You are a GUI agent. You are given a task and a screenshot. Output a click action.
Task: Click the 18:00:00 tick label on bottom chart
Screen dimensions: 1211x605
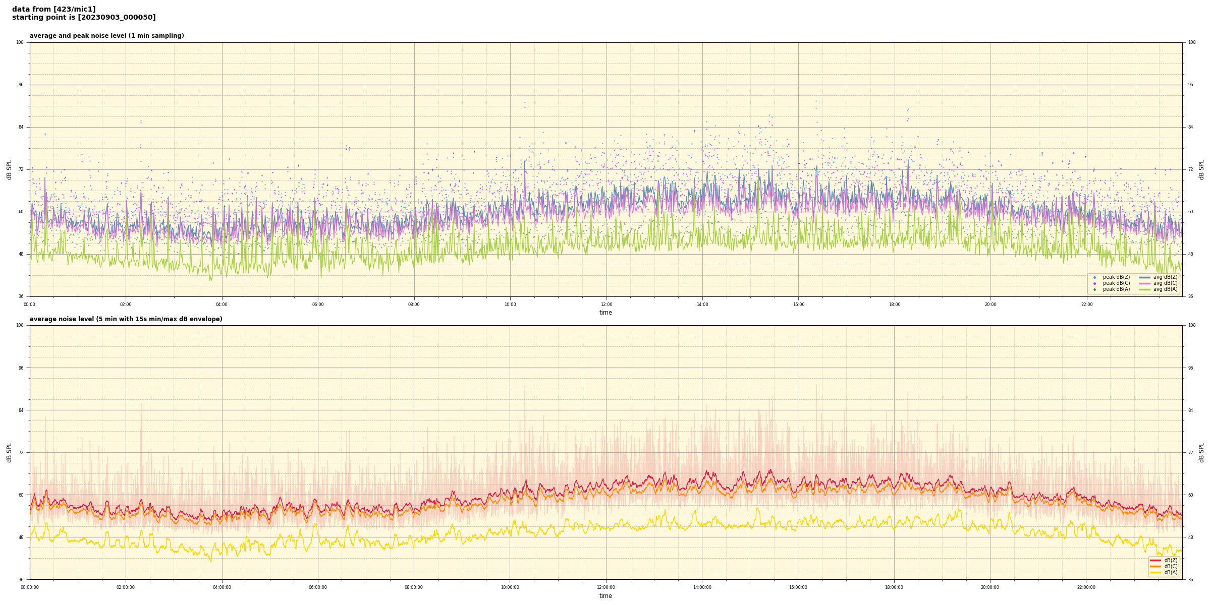[894, 587]
